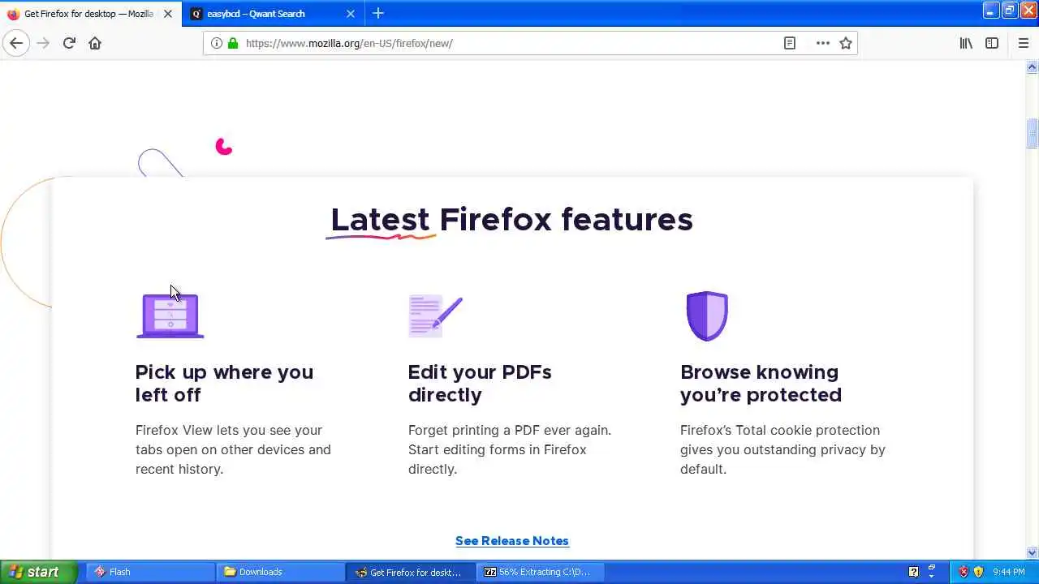Click the "Pick up where you left off" heading
The height and width of the screenshot is (584, 1039).
(x=224, y=384)
